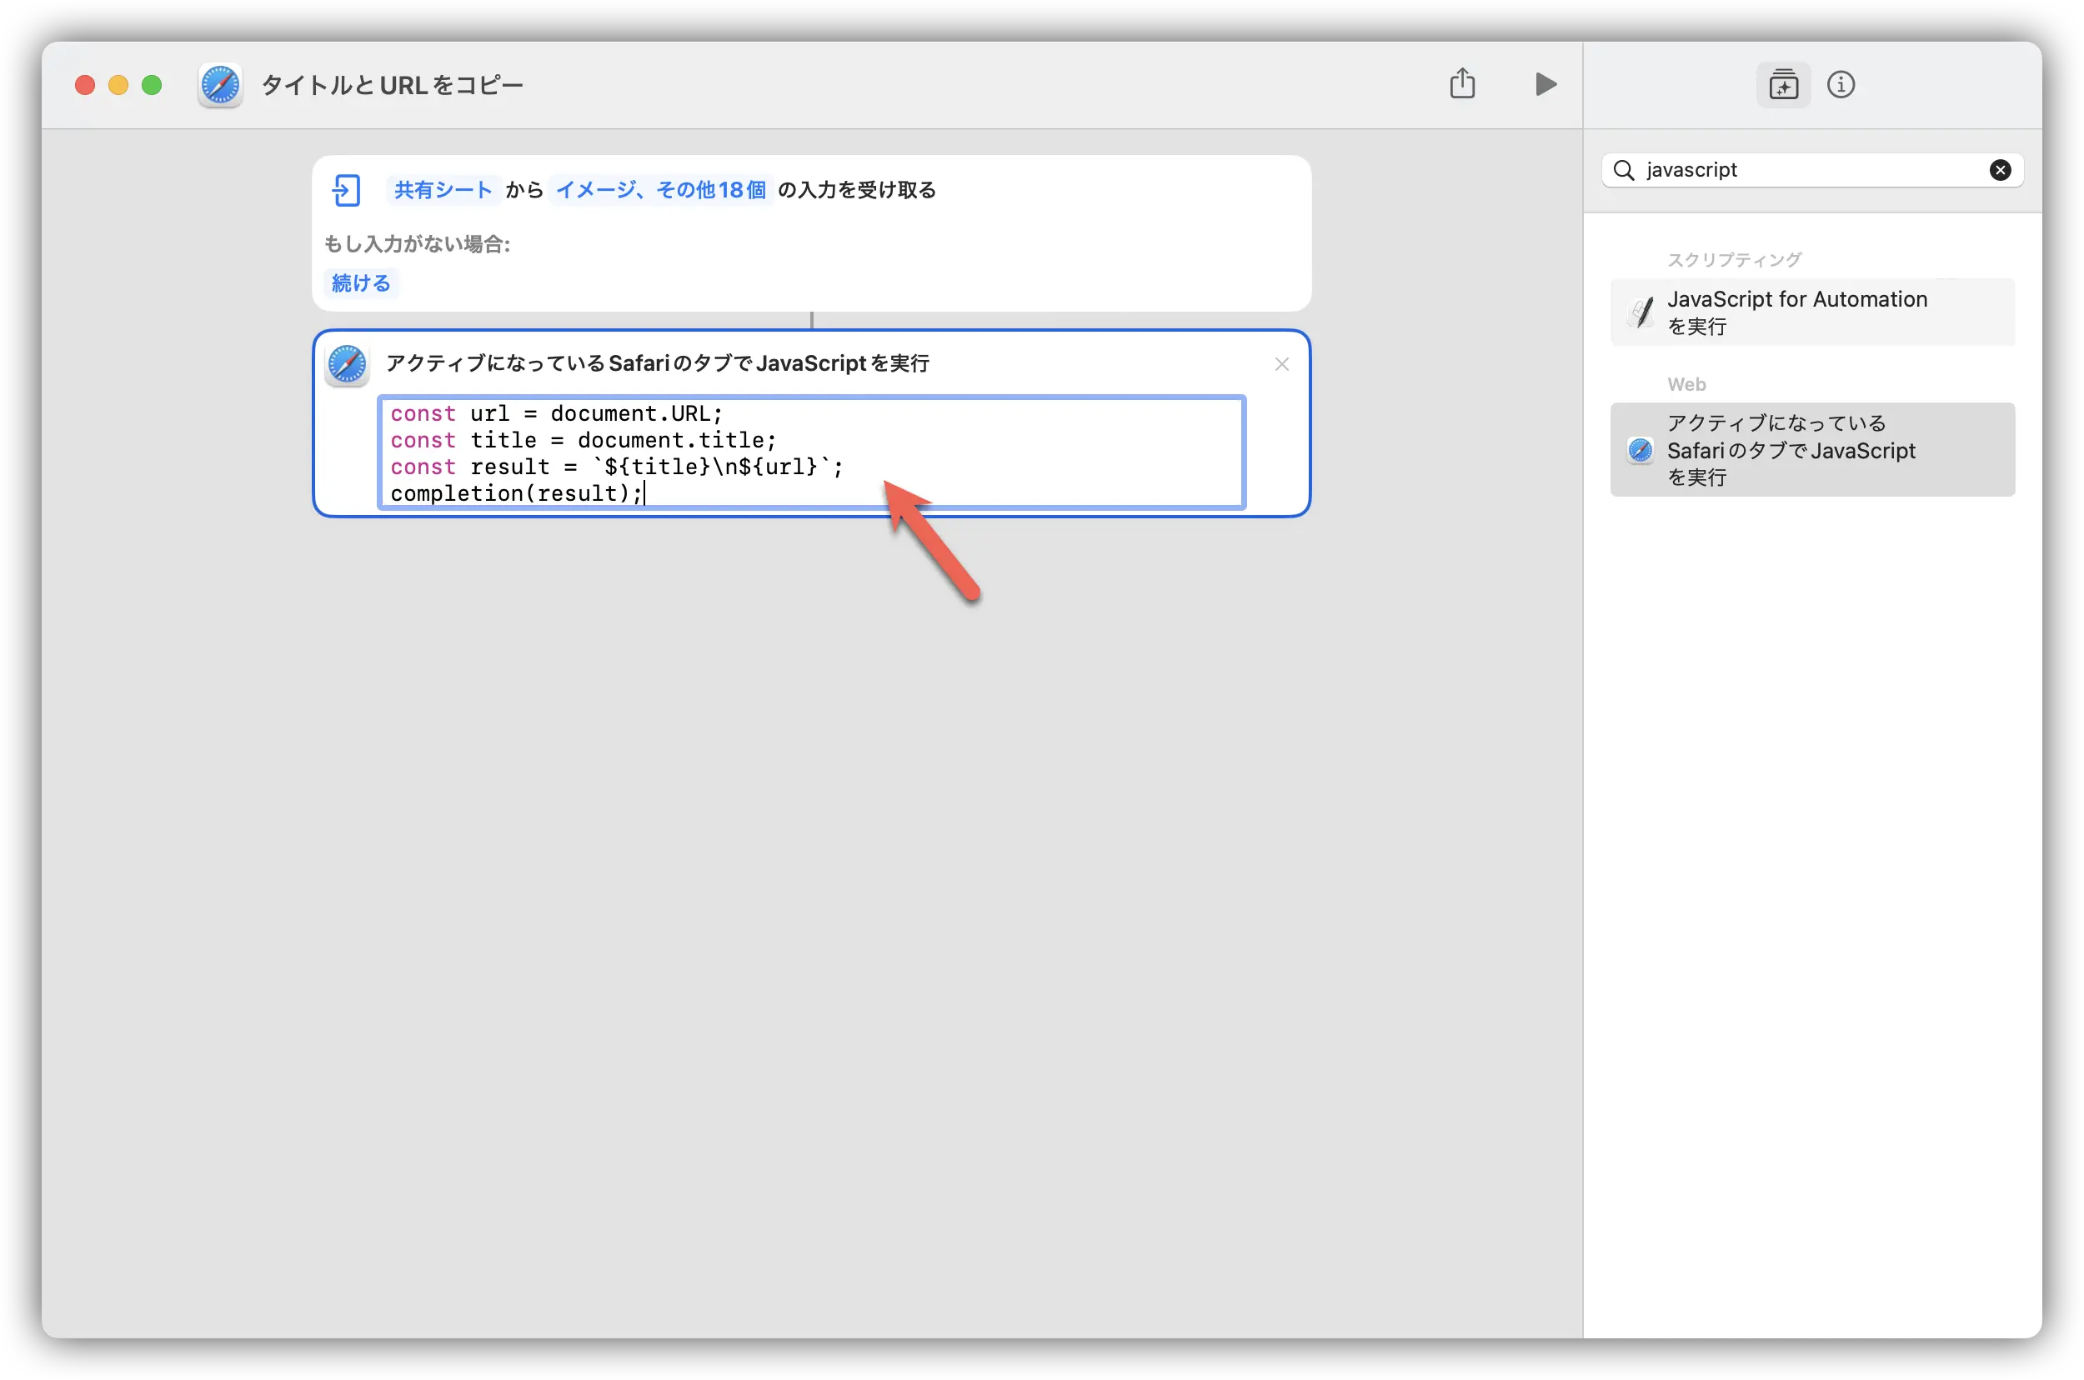Click the shortcut's Safari icon in title bar
Image resolution: width=2084 pixels, height=1380 pixels.
tap(220, 85)
